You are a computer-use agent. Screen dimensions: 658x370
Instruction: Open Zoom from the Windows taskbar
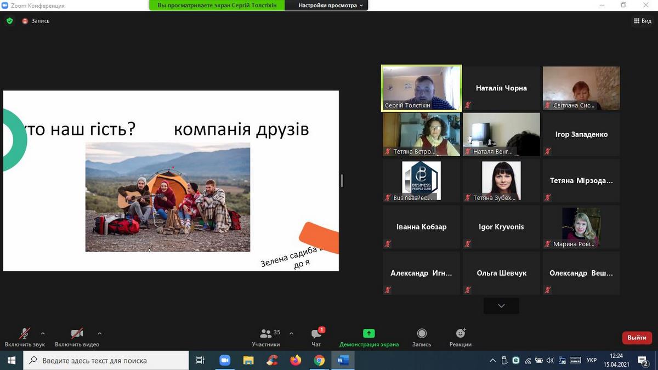pos(225,360)
